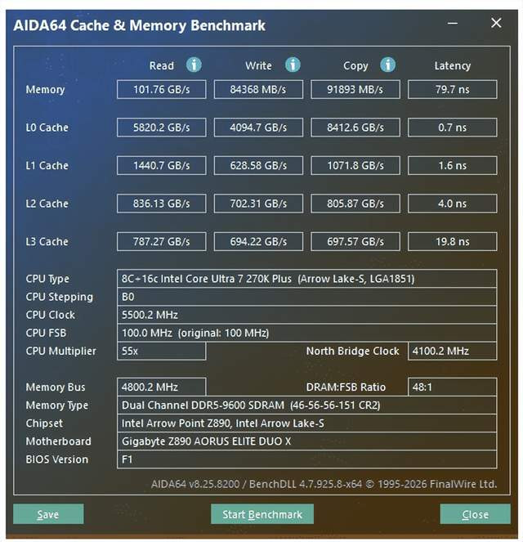Click the L1 Cache row label
This screenshot has width=523, height=542.
(x=47, y=166)
